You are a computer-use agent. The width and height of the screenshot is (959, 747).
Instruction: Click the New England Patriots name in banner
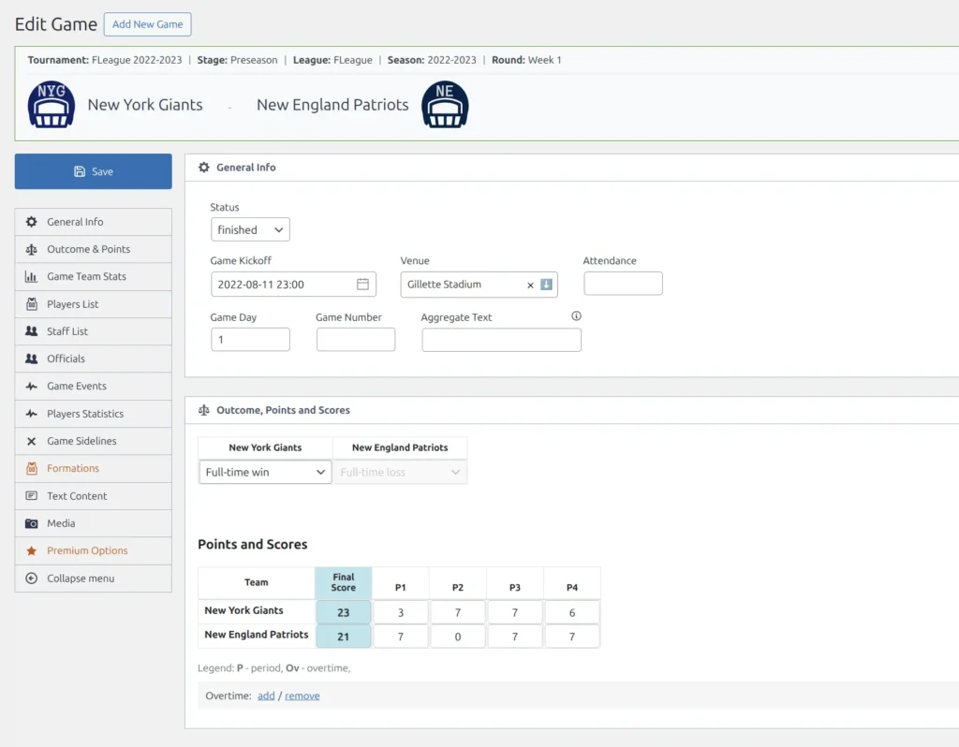332,105
